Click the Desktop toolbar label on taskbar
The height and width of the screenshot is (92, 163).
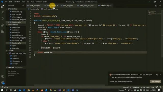[x=121, y=90]
